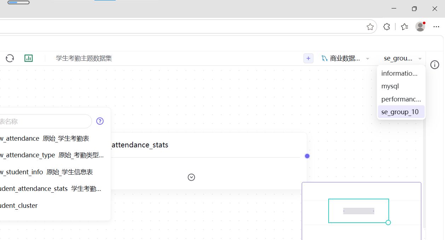Open the se_grou... database dropdown
The image size is (445, 240).
(403, 58)
